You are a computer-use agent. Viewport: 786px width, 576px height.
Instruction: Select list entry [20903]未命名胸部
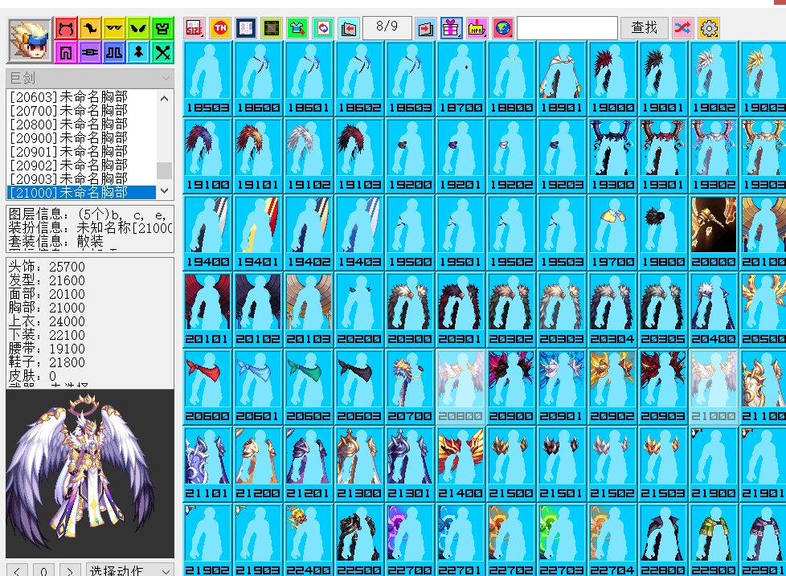[68, 178]
